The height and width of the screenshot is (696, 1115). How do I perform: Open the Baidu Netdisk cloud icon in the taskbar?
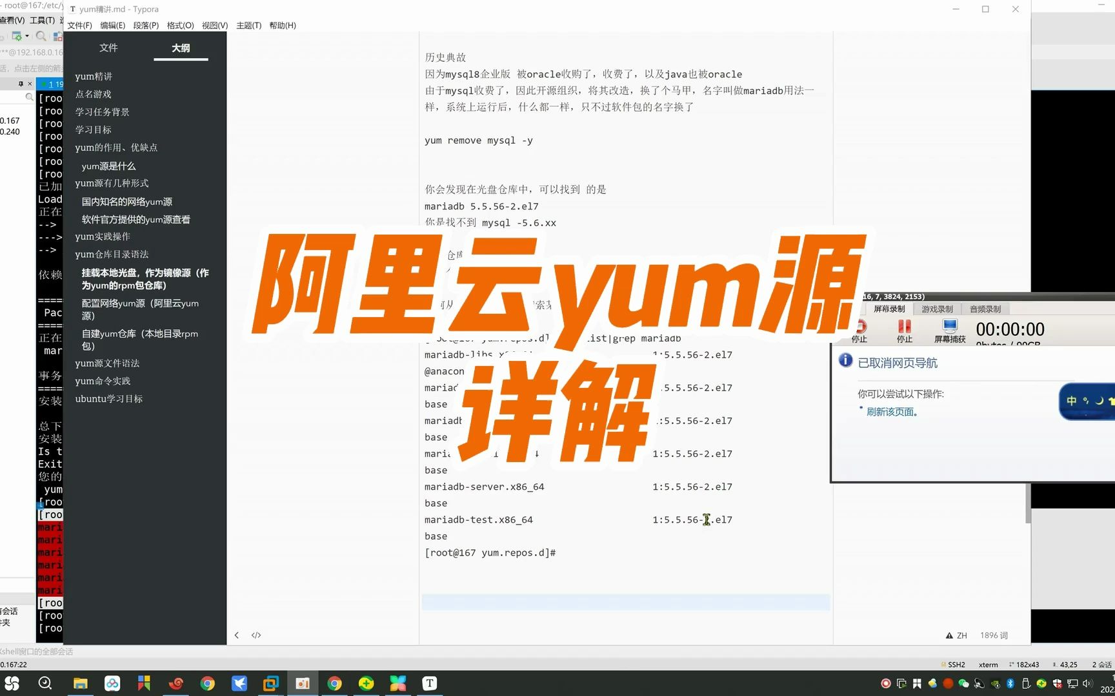click(x=112, y=683)
